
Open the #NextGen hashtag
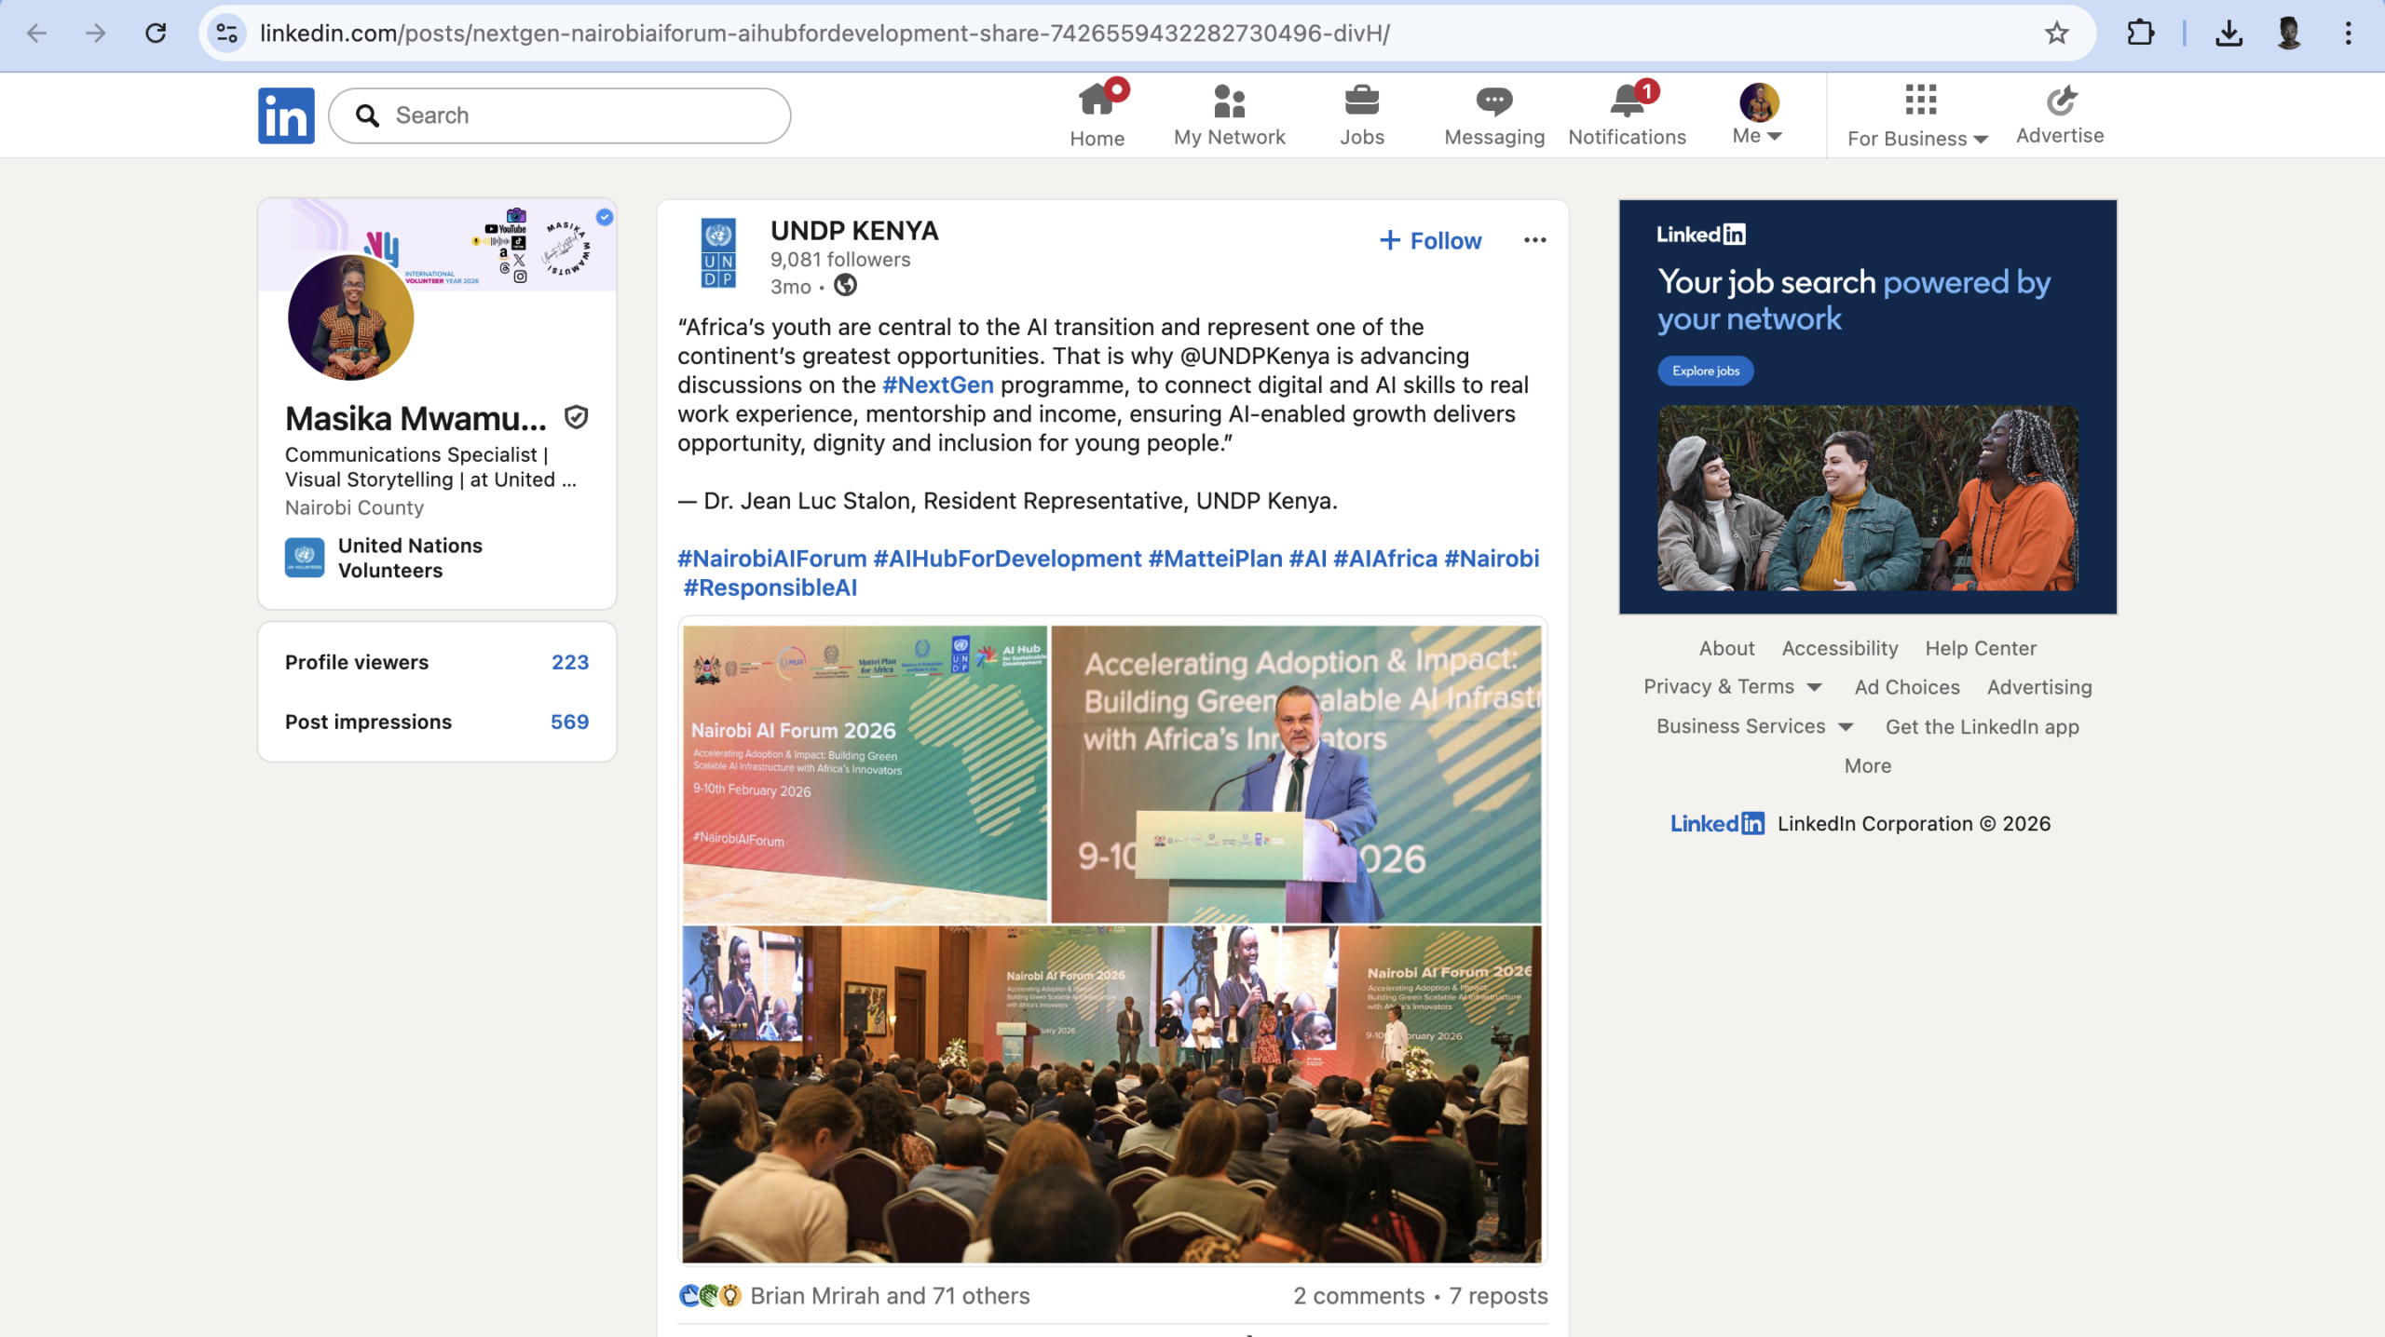point(937,385)
